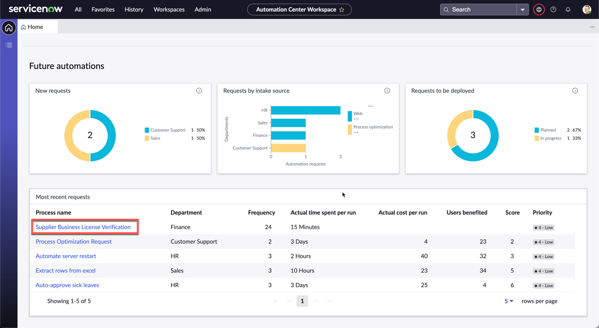599x328 pixels.
Task: Open the list menu icon in sidebar
Action: 9,45
